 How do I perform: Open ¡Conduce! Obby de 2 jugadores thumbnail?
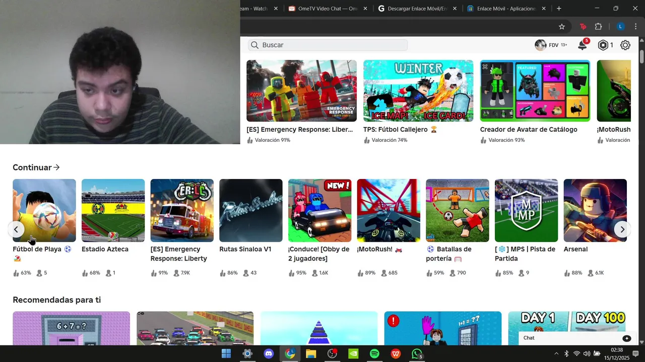coord(319,211)
